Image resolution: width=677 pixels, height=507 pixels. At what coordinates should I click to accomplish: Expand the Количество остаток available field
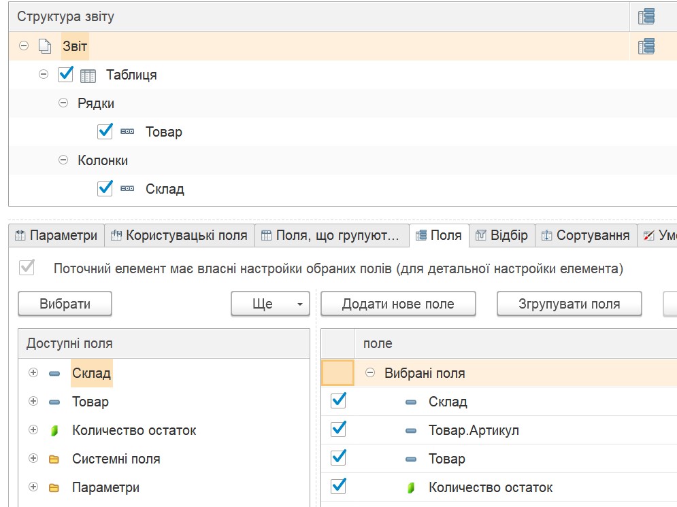pyautogui.click(x=33, y=430)
